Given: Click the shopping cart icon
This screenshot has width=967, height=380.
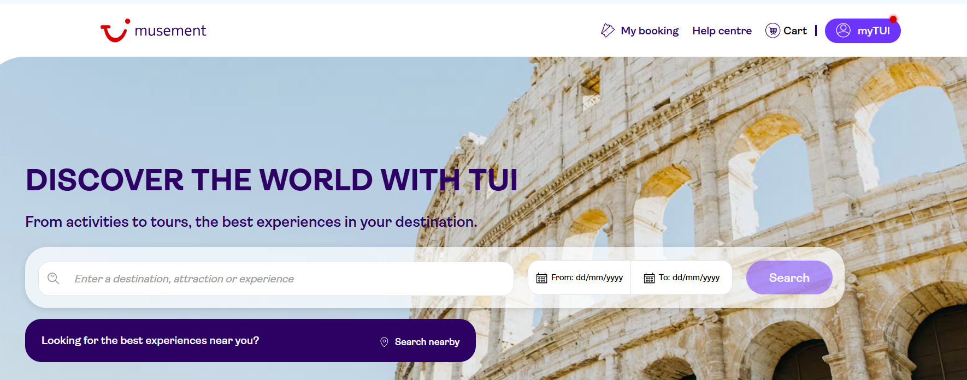Looking at the screenshot, I should 773,31.
